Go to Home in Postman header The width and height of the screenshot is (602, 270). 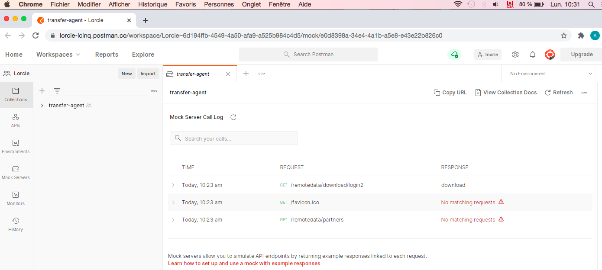point(14,55)
